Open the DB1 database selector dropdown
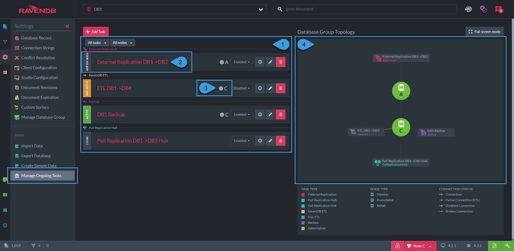This screenshot has height=251, width=514. tap(175, 9)
